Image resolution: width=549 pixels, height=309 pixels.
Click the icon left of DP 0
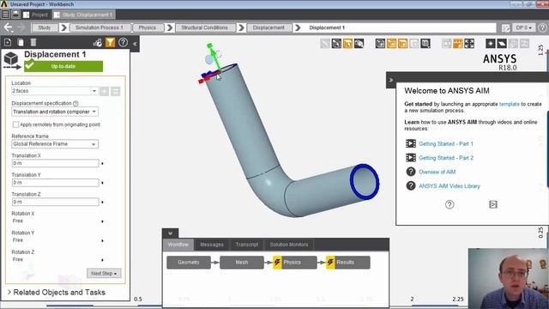tap(505, 27)
